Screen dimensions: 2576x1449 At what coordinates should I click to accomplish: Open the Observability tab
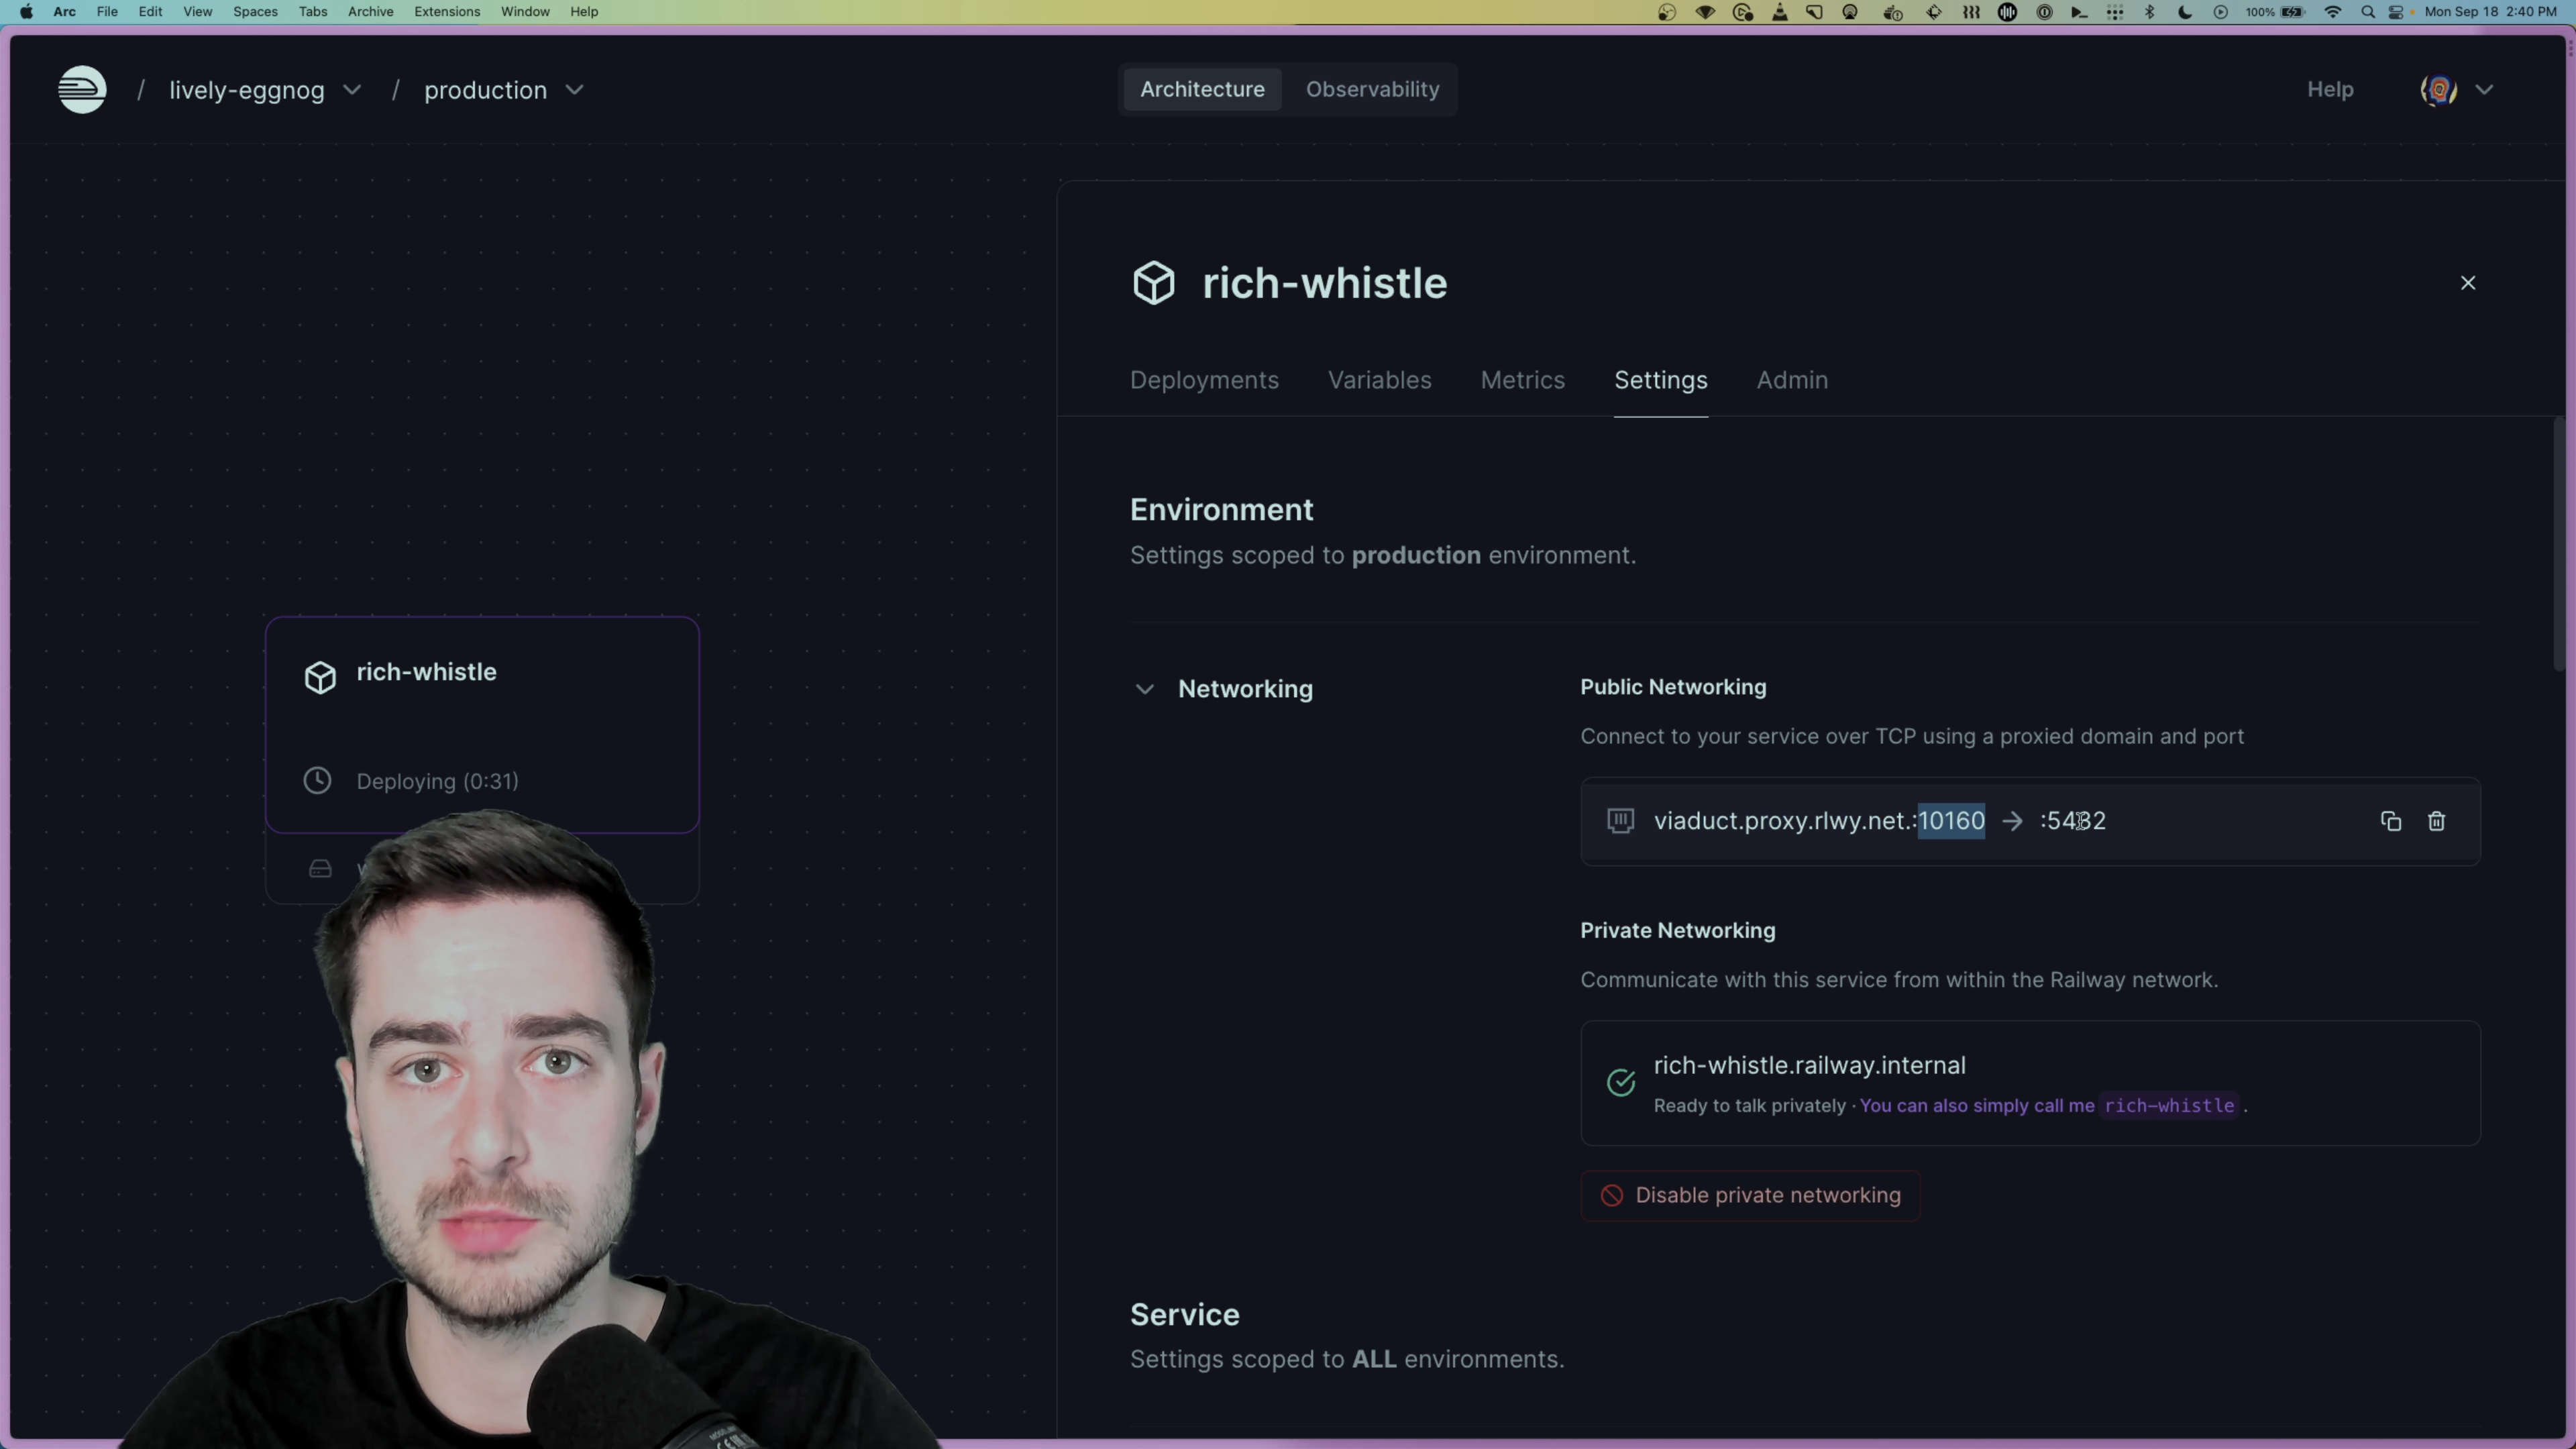click(1371, 89)
